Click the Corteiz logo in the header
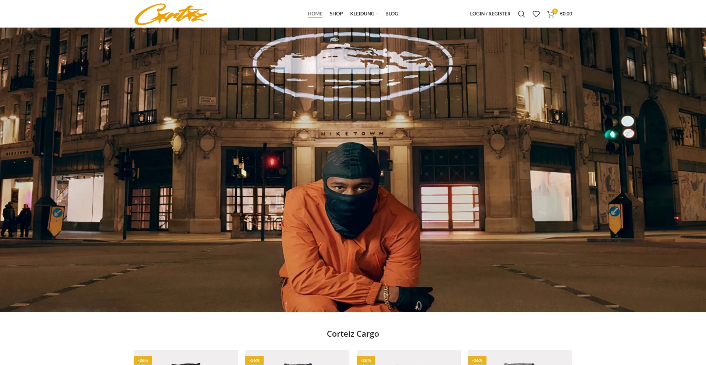 pyautogui.click(x=171, y=14)
